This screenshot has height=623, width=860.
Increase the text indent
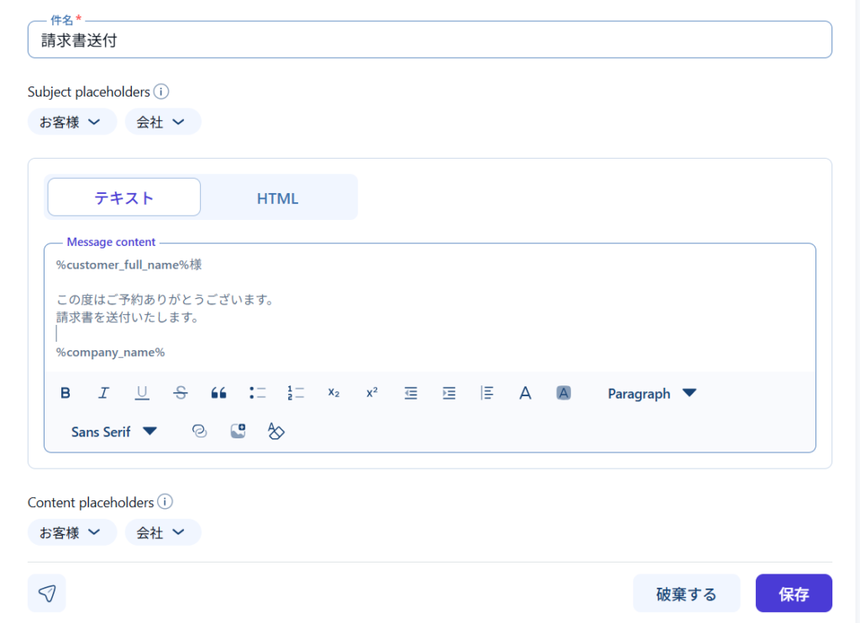point(449,393)
